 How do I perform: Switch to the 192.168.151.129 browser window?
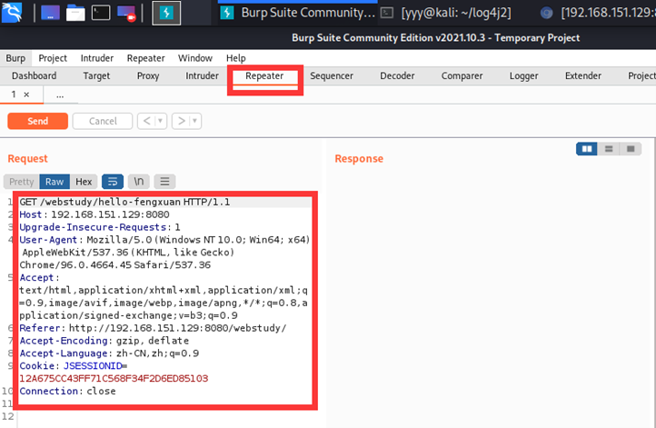point(598,13)
